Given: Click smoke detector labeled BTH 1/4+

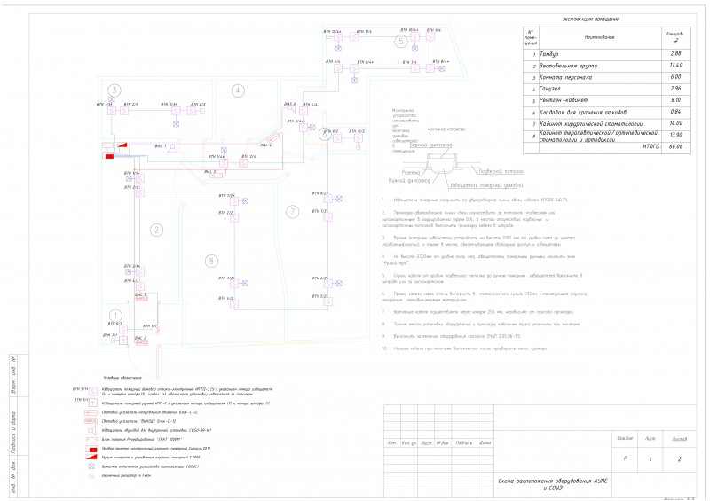Looking at the screenshot, I should (x=224, y=163).
